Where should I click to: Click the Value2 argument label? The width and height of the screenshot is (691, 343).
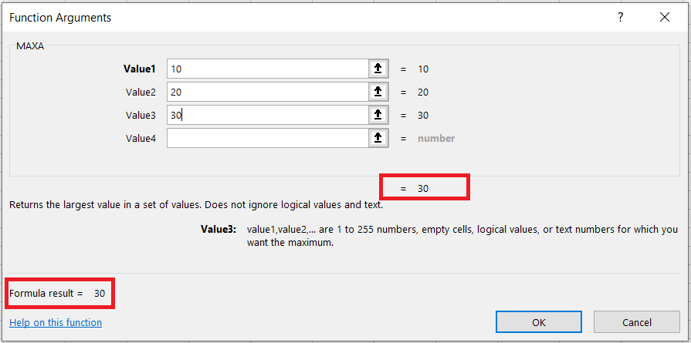click(x=141, y=92)
